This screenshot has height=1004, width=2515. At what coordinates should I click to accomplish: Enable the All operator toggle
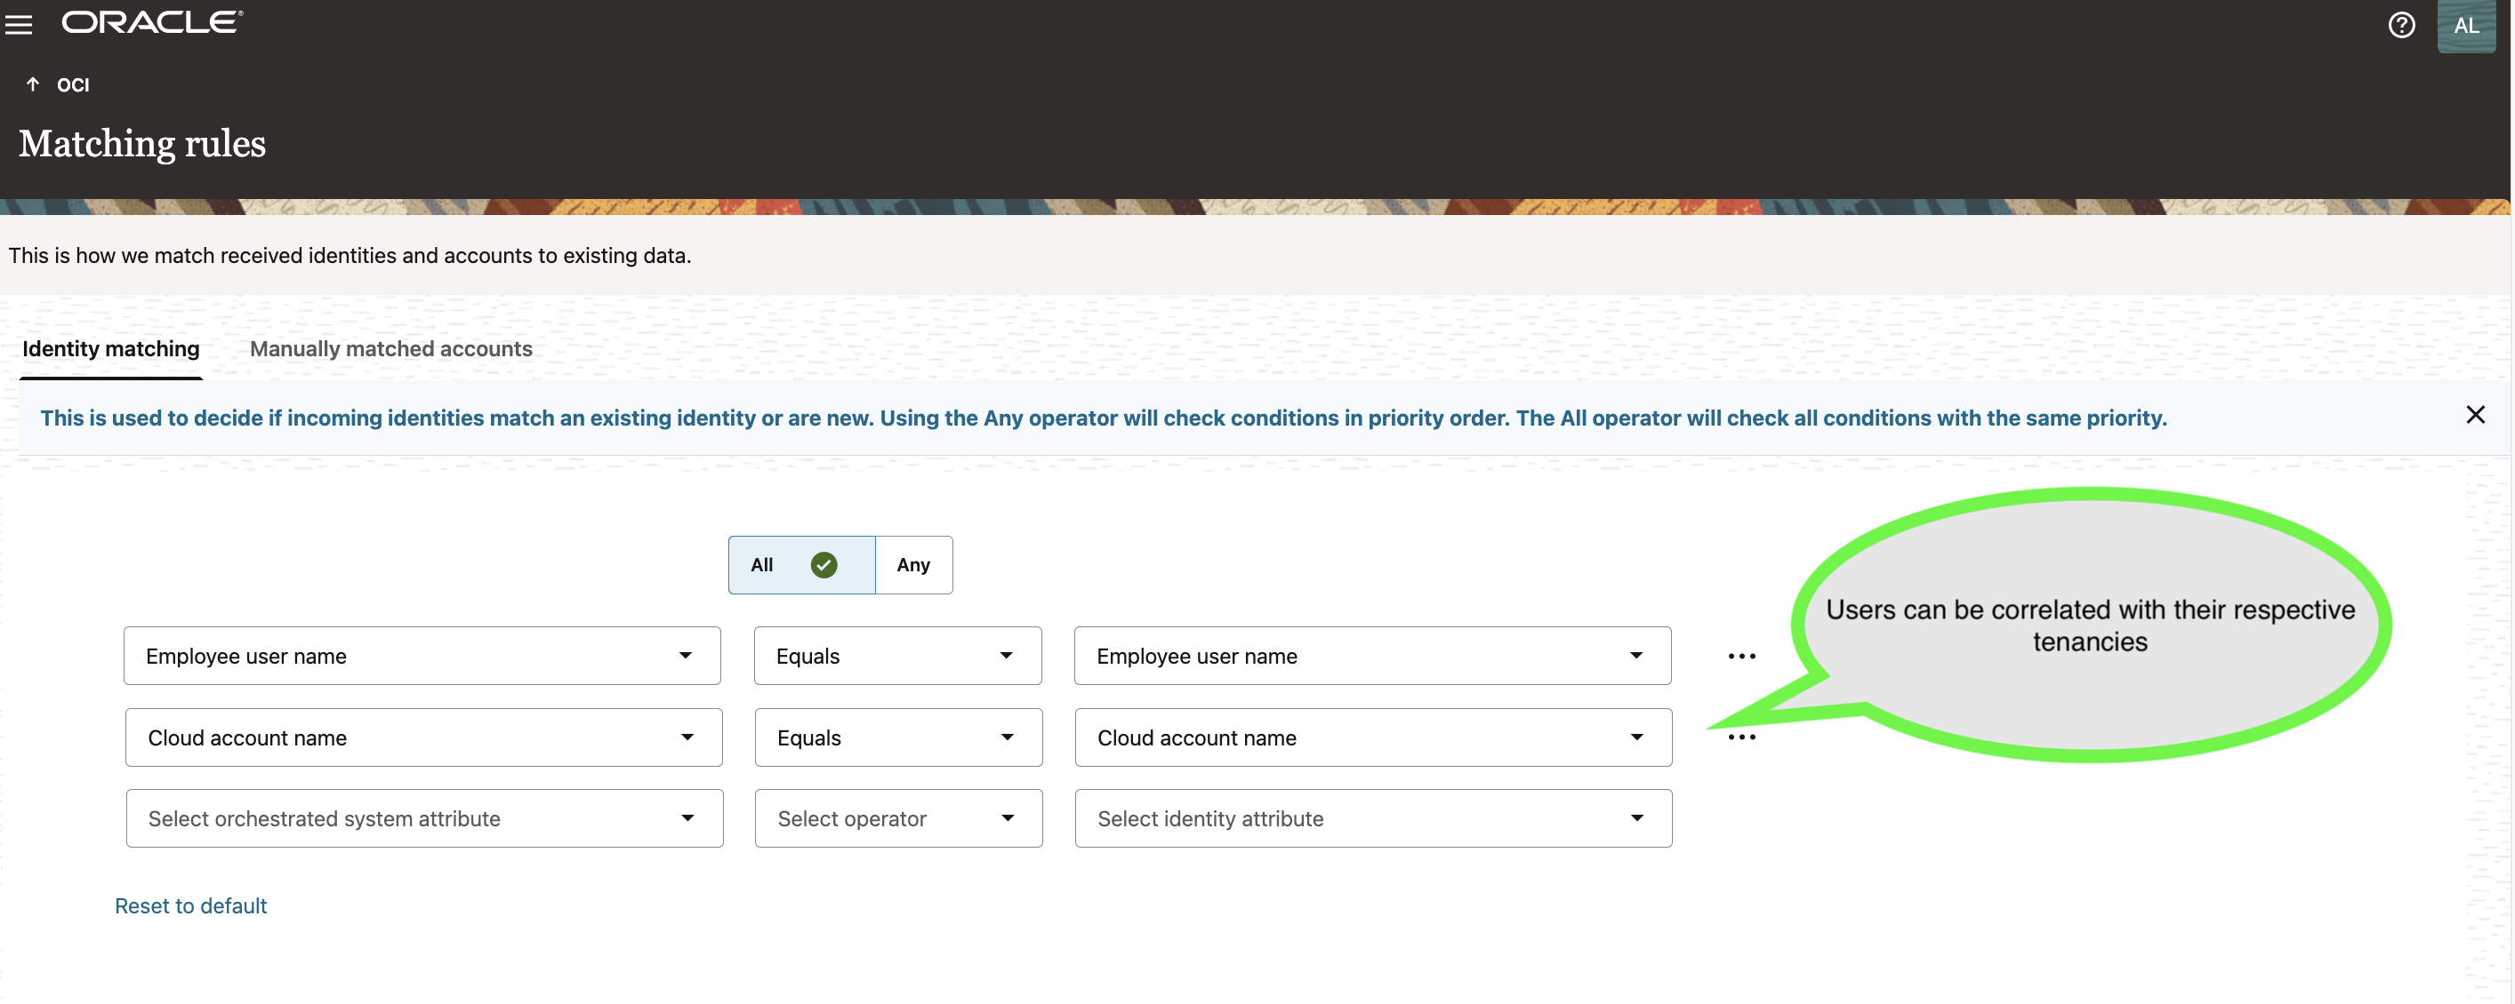click(792, 564)
